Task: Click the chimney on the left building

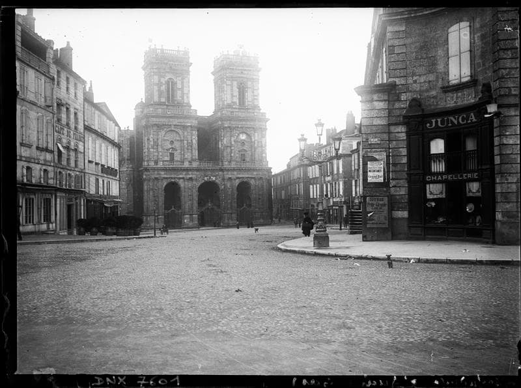Action: click(66, 55)
